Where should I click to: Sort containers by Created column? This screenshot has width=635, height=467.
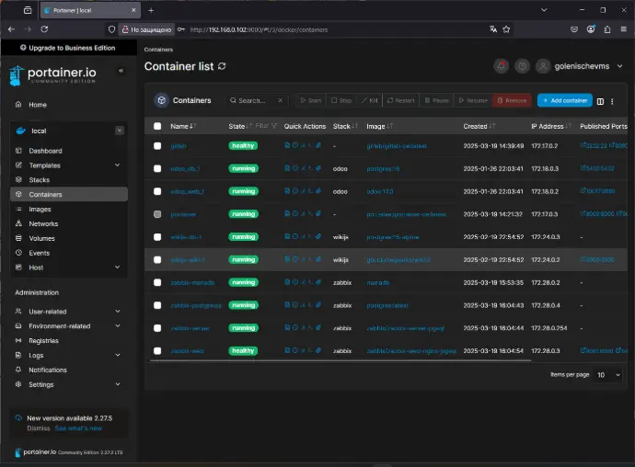click(479, 126)
